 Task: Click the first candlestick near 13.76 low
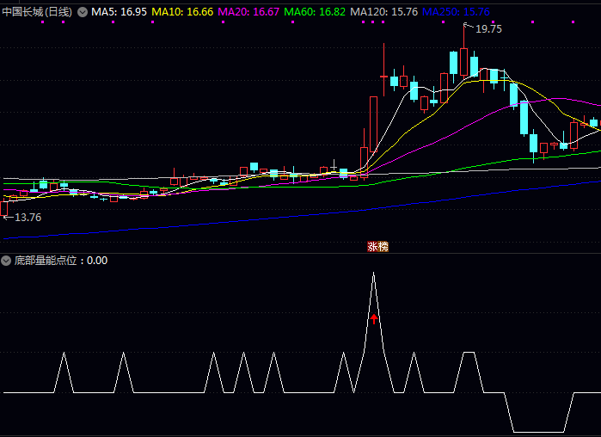pyautogui.click(x=4, y=207)
